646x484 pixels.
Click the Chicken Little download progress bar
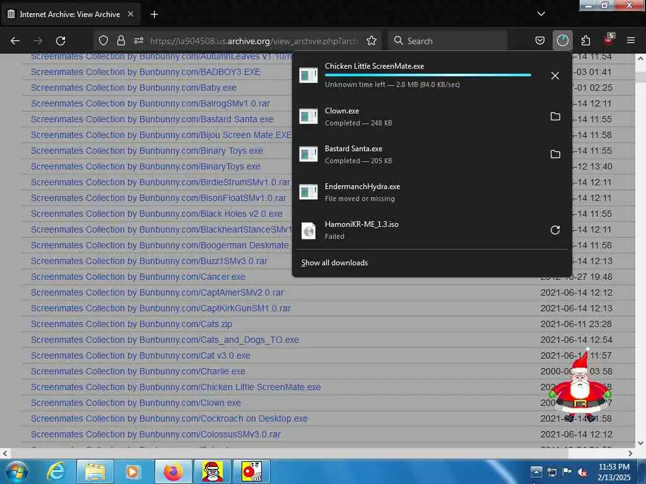coord(428,75)
